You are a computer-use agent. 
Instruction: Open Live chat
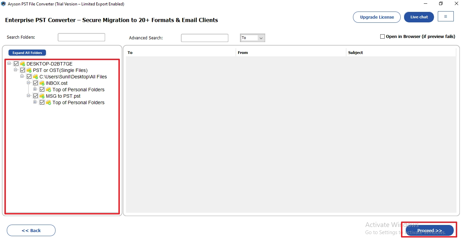(x=419, y=17)
